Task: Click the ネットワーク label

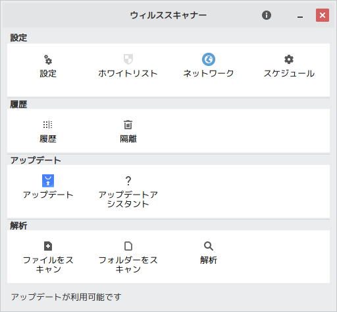Action: point(209,73)
